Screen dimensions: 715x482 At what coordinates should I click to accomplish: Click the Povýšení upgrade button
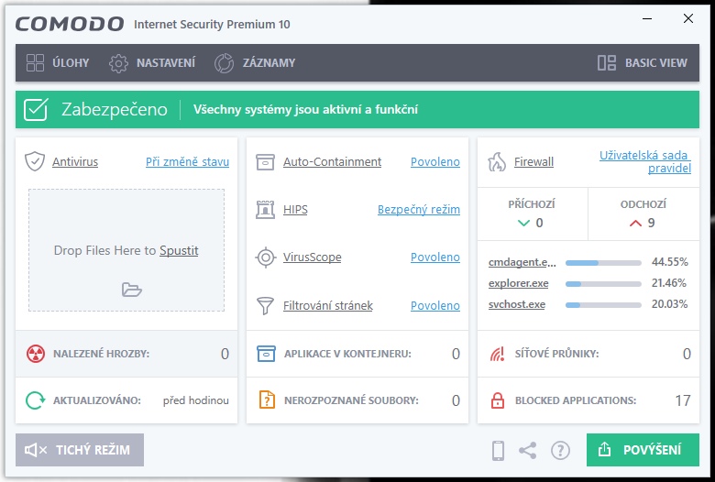point(643,450)
